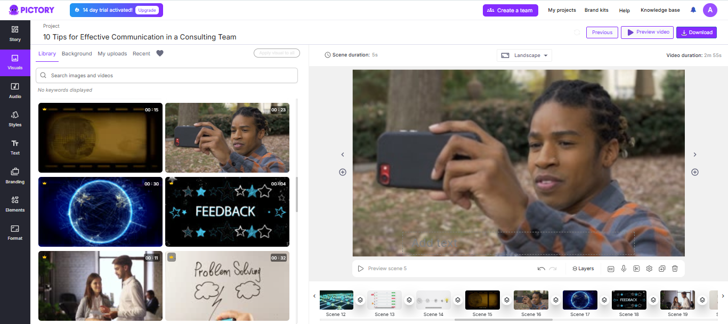
Task: Select the golden globe video thumbnail
Action: (x=100, y=137)
